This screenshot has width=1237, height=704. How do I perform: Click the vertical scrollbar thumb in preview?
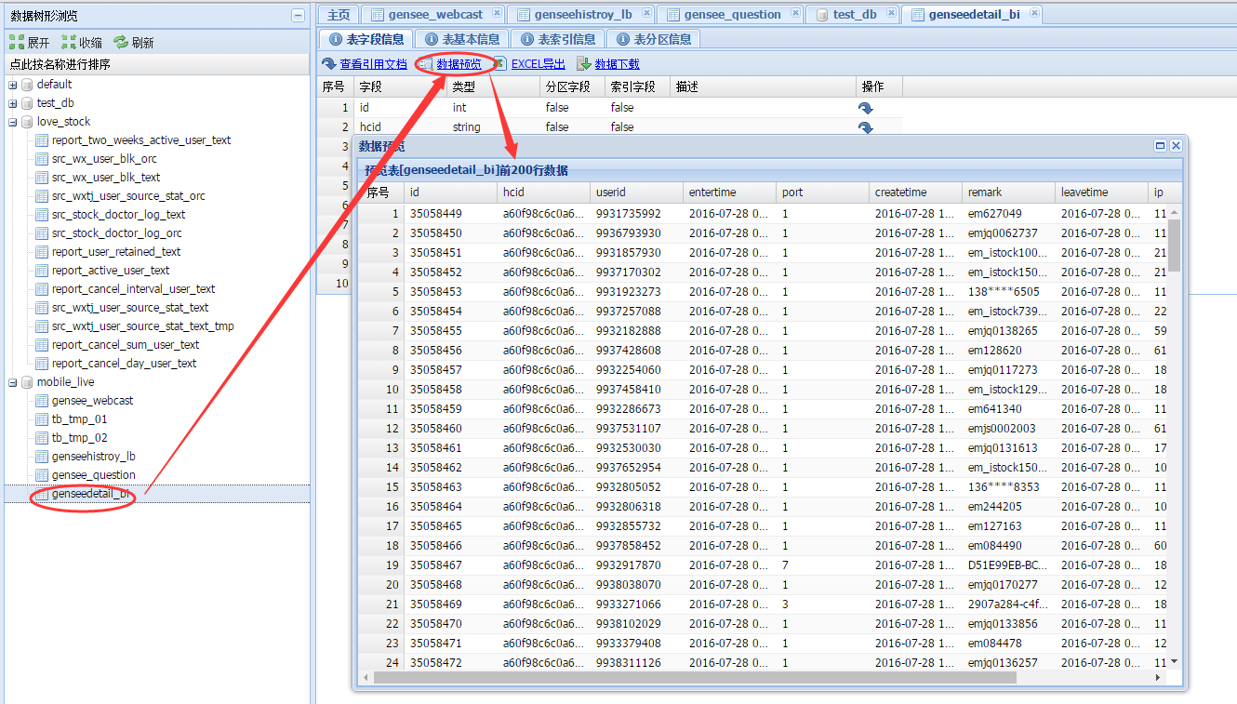[1175, 245]
